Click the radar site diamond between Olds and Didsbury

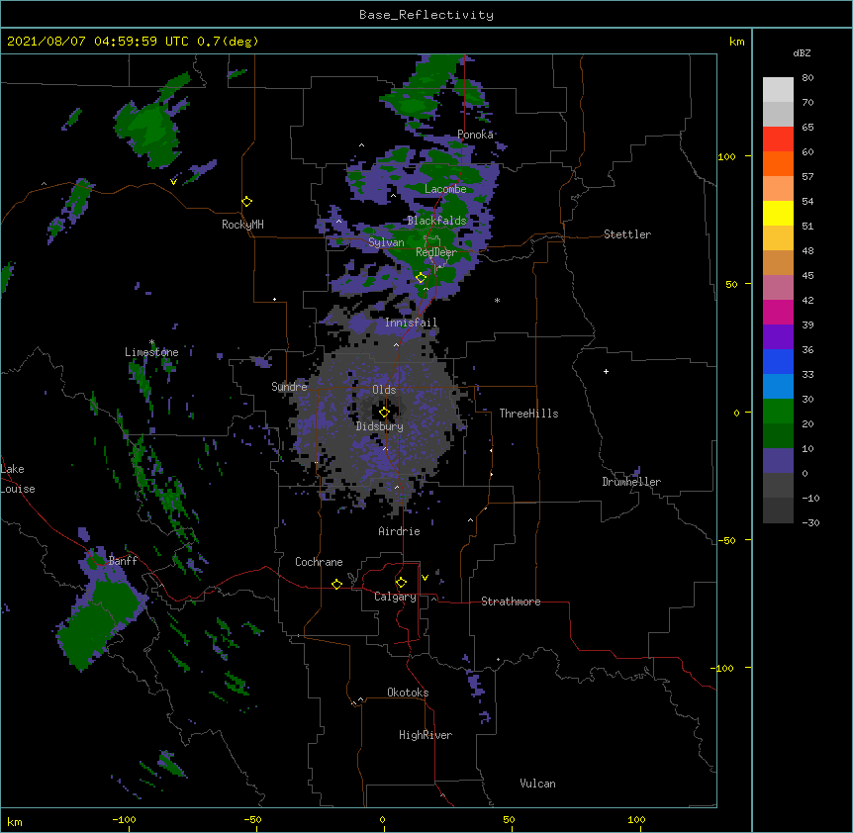385,413
